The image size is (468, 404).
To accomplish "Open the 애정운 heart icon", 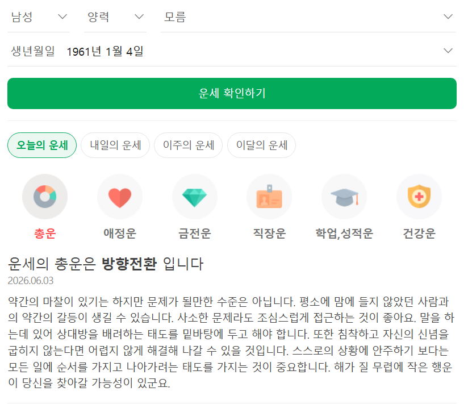I will pos(120,197).
